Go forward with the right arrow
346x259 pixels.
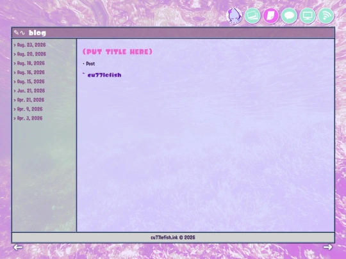click(x=328, y=247)
